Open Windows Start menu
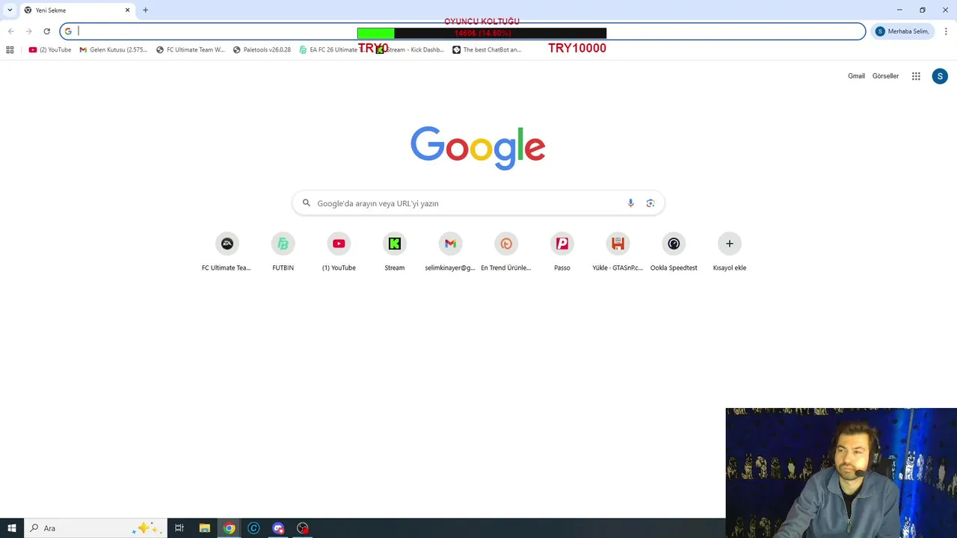This screenshot has height=538, width=957. (12, 528)
